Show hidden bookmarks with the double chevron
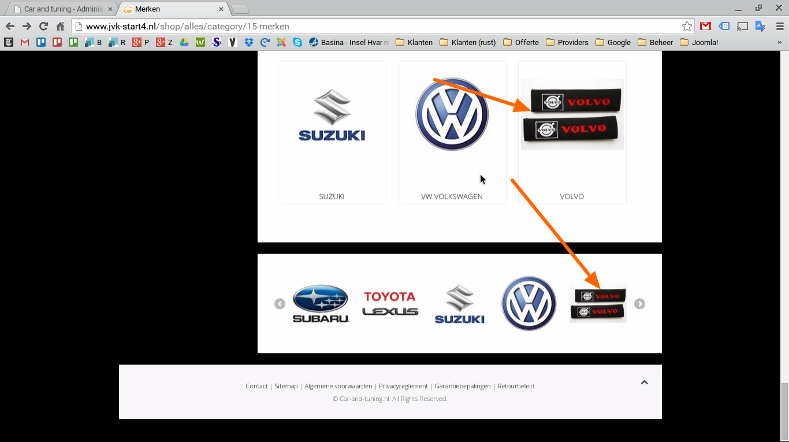The height and width of the screenshot is (442, 789). pos(779,42)
